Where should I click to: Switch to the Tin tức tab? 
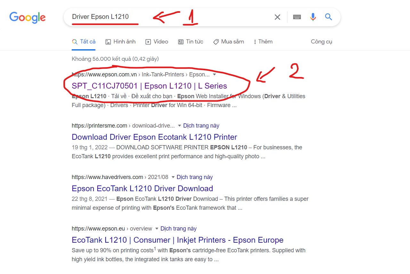pyautogui.click(x=191, y=42)
